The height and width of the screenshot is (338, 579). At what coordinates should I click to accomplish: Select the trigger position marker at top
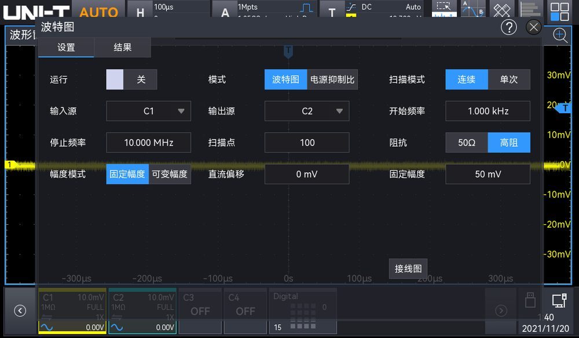288,51
